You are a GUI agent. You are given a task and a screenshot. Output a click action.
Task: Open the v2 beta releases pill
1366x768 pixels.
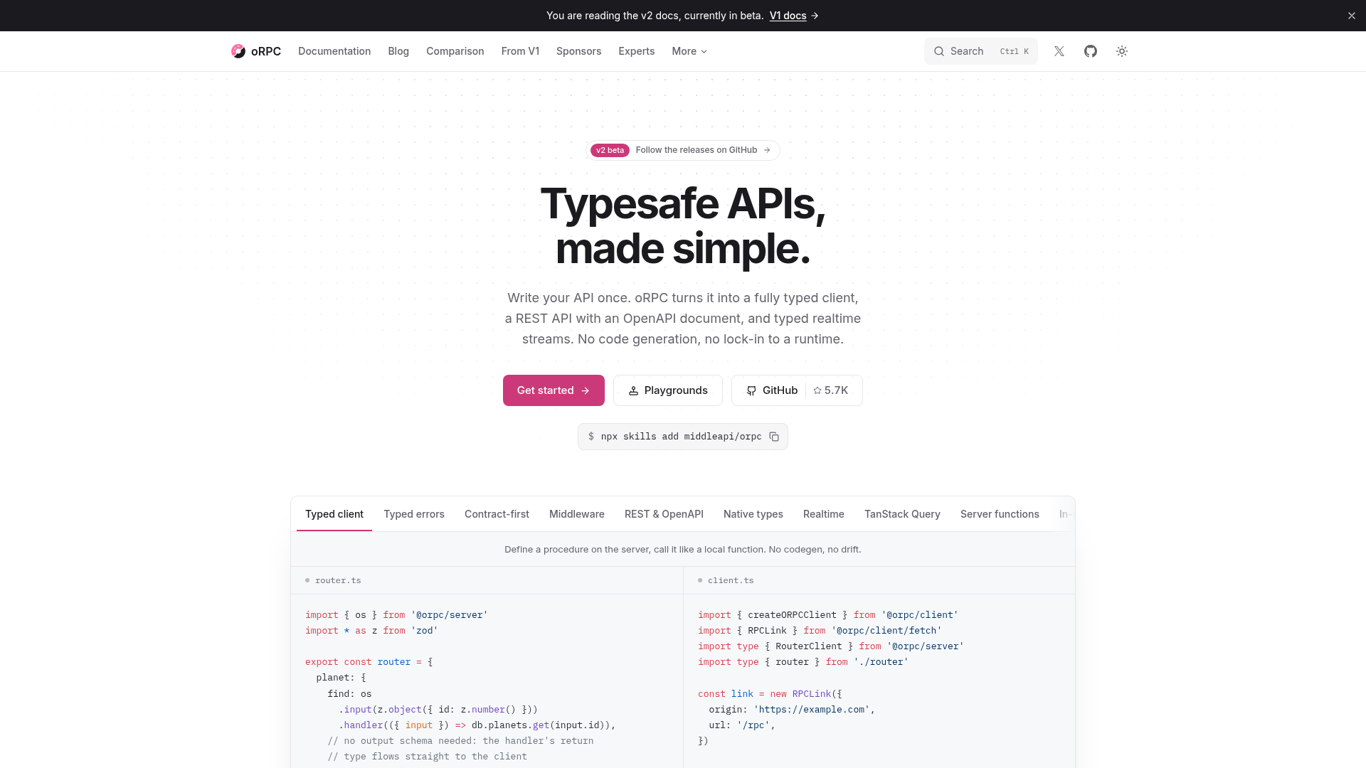(x=683, y=150)
